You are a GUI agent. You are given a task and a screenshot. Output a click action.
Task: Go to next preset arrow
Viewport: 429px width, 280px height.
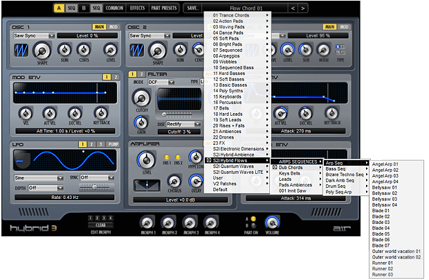coord(302,8)
